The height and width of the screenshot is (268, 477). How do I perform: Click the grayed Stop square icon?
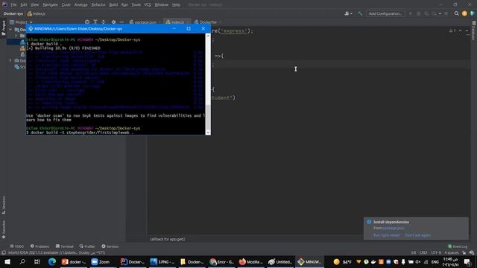[x=446, y=13]
